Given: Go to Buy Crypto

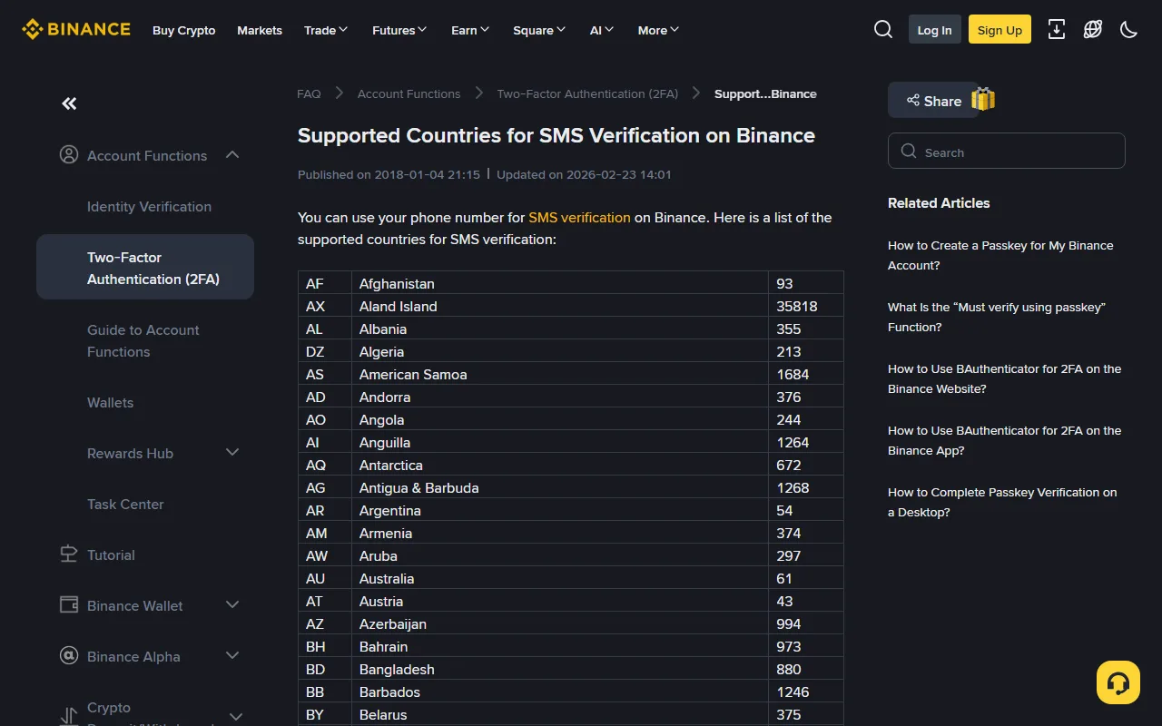Looking at the screenshot, I should coord(184,30).
